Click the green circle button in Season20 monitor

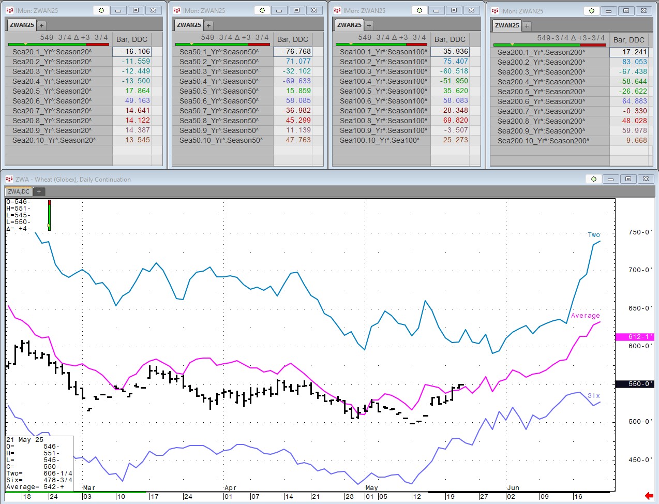[x=101, y=10]
